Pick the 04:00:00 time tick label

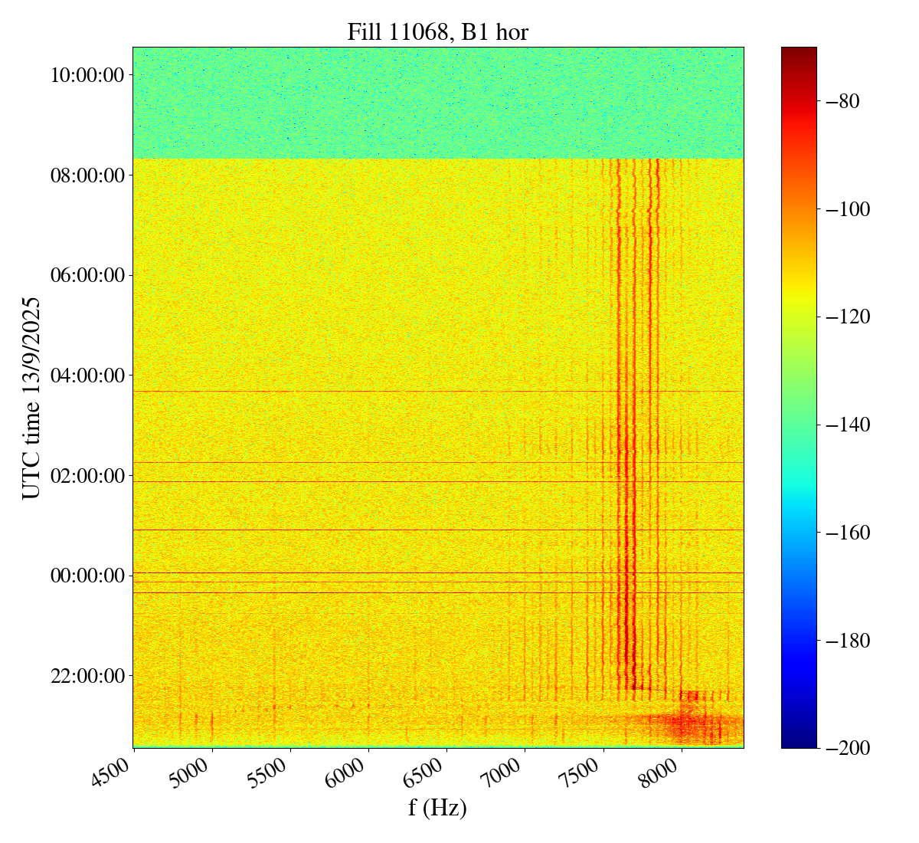pyautogui.click(x=87, y=376)
